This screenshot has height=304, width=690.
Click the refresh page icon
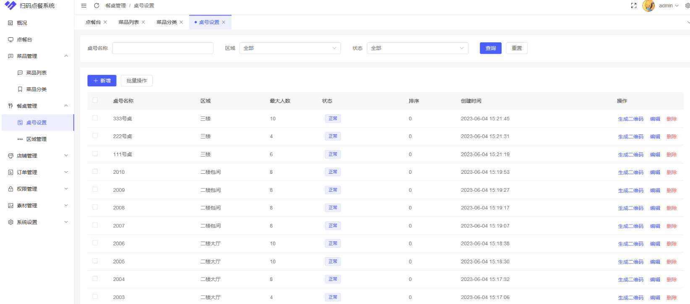[x=97, y=5]
